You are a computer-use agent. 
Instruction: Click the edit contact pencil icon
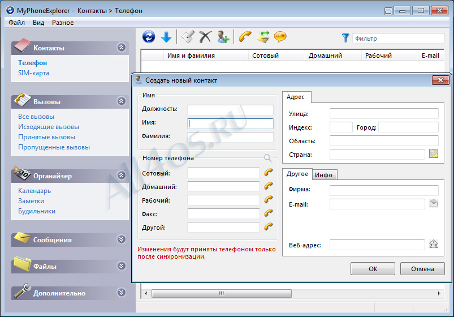188,37
